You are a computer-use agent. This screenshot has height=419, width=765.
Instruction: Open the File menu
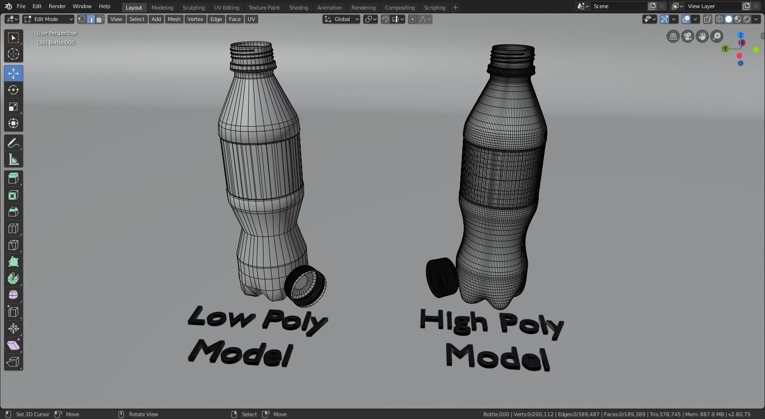pos(21,6)
